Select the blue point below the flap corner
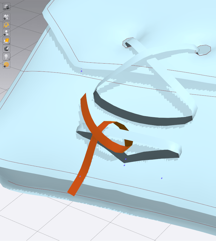216x241 pixels. point(81,71)
